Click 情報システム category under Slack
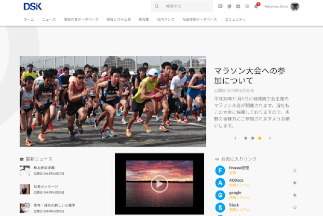323x216 pixels. [239, 210]
